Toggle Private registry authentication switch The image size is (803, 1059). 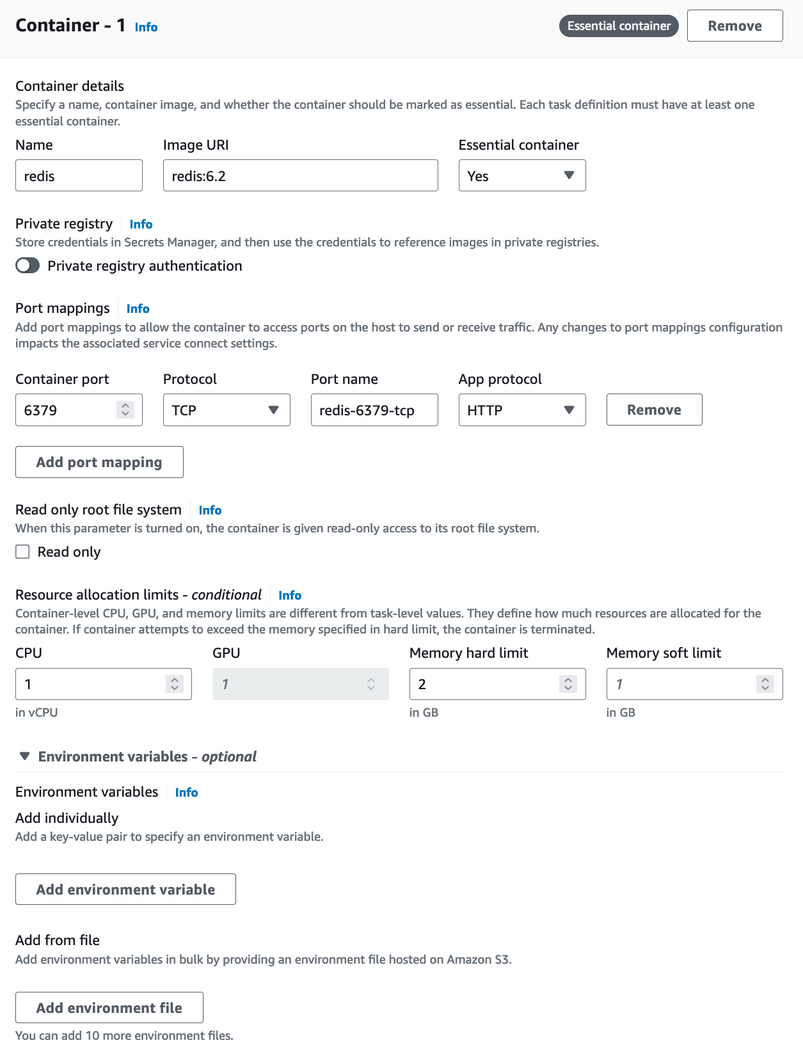coord(28,266)
